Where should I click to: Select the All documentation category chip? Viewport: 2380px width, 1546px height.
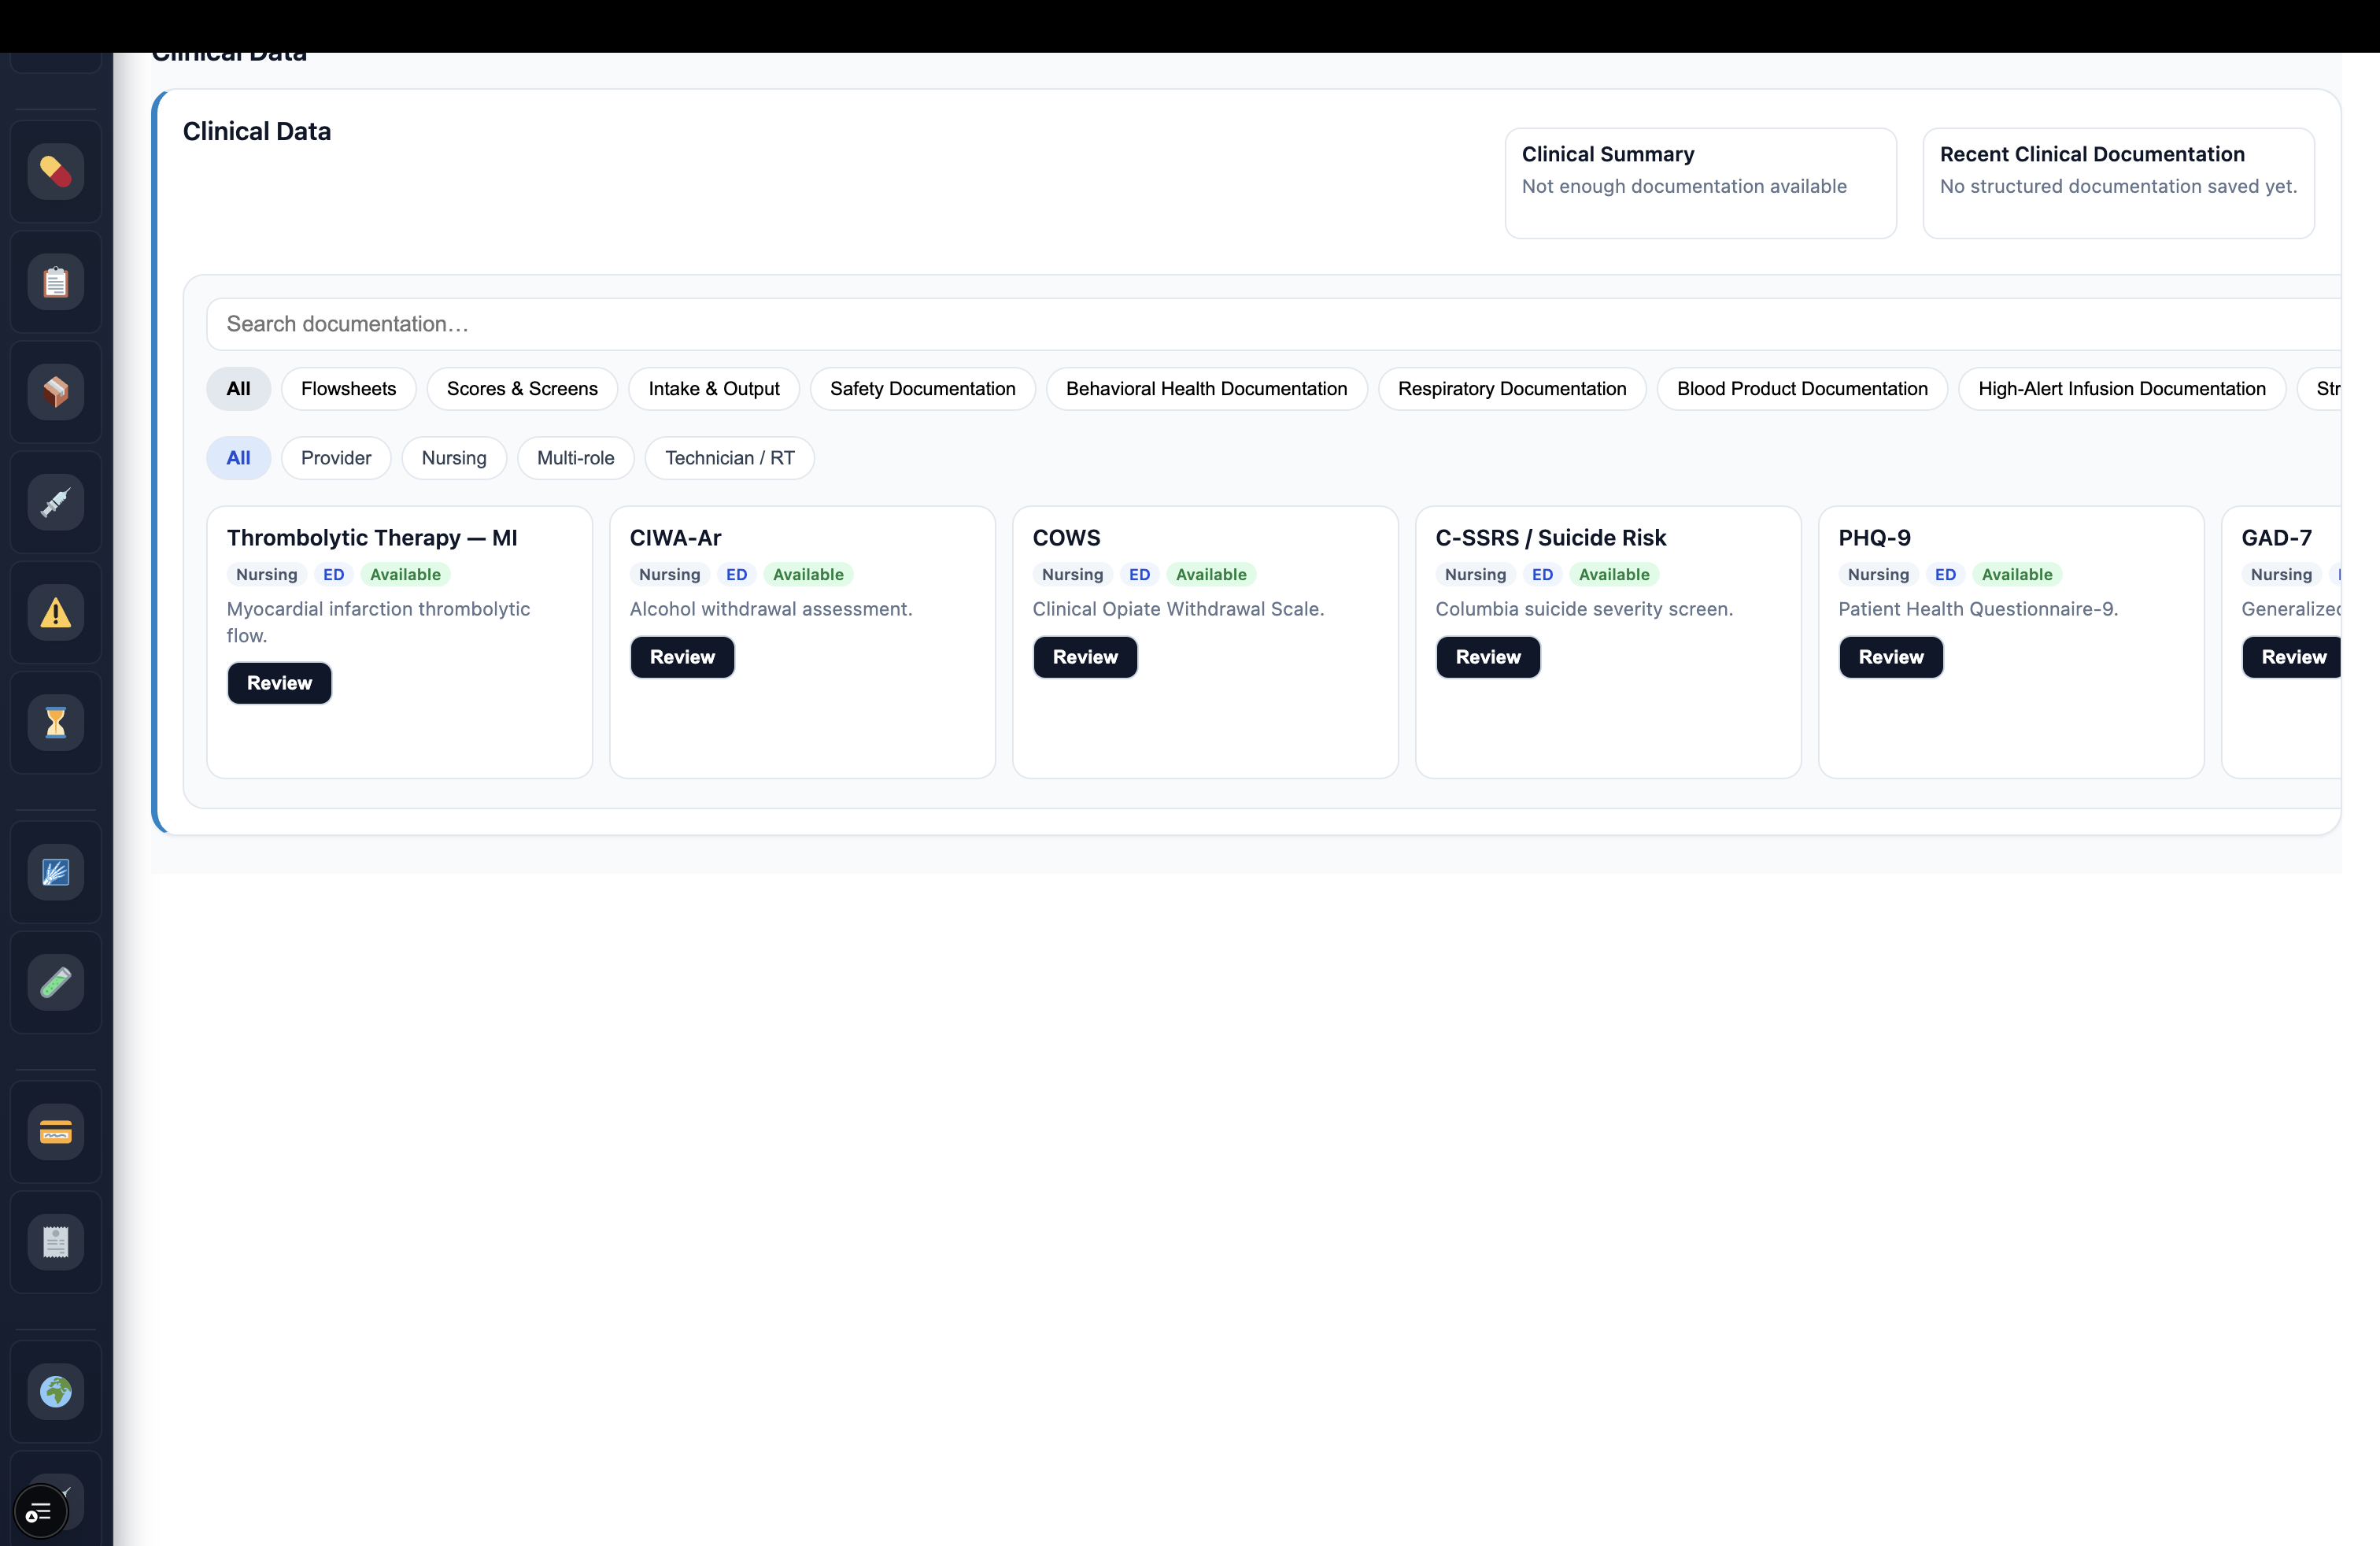[238, 389]
